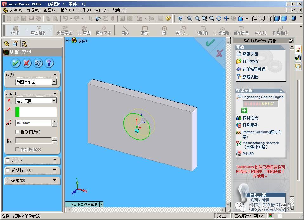The height and width of the screenshot is (220, 304).
Task: Collapse the 开始 section in resources pane
Action: click(281, 47)
